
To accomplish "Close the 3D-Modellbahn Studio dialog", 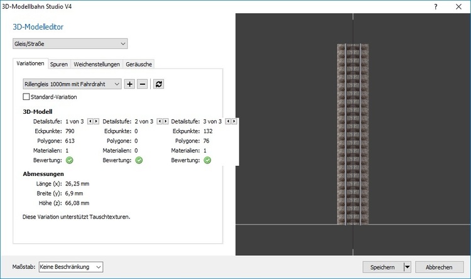I will pos(458,7).
